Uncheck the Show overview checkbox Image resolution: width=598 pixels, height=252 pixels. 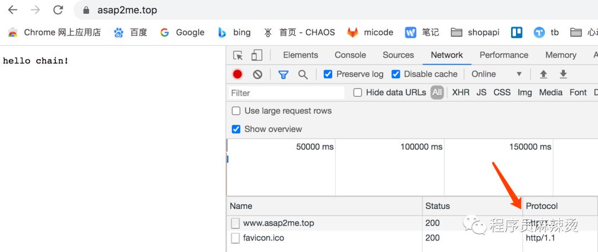[x=236, y=129]
